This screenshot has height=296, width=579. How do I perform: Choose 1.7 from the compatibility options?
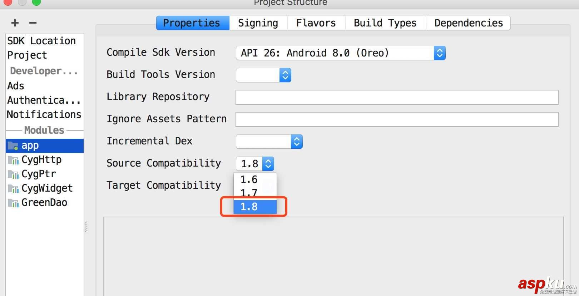coord(249,193)
